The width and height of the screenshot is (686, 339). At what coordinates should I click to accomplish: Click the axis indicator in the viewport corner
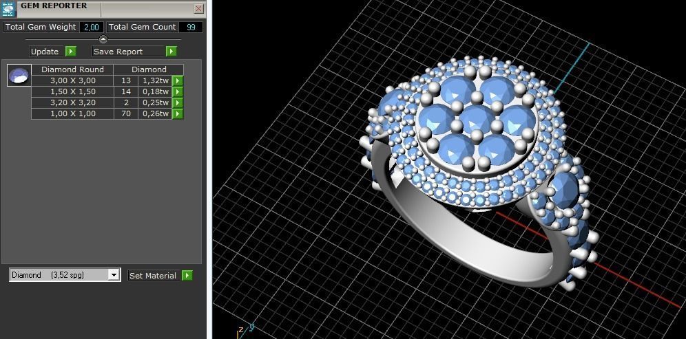[245, 330]
